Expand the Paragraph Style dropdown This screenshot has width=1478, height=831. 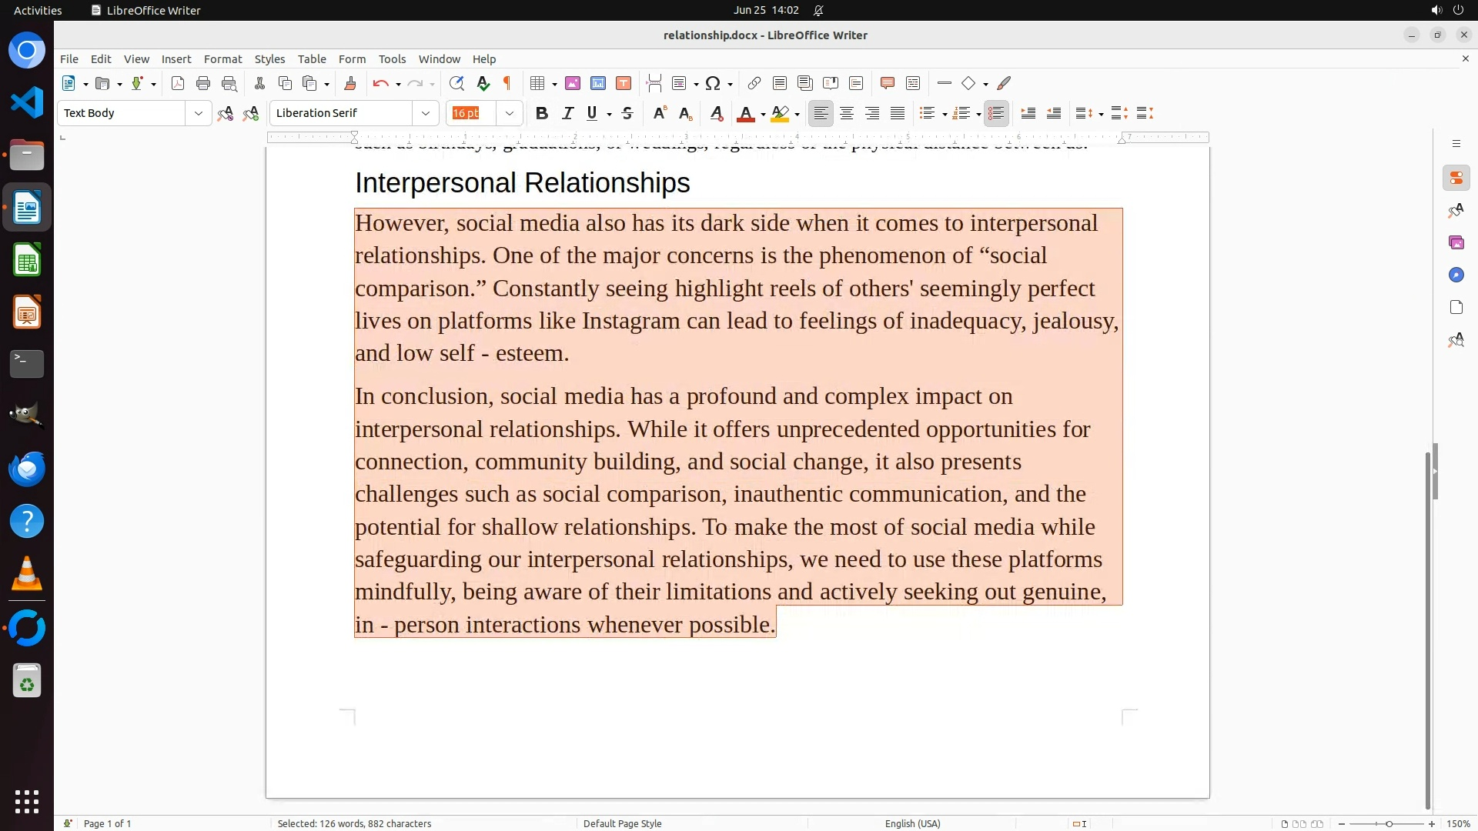click(x=199, y=113)
